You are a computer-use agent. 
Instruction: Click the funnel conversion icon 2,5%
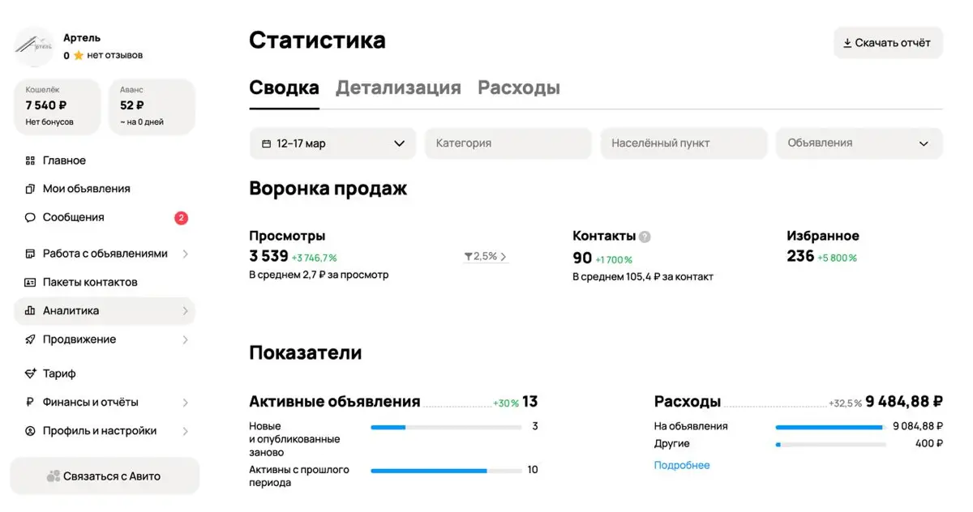(468, 256)
